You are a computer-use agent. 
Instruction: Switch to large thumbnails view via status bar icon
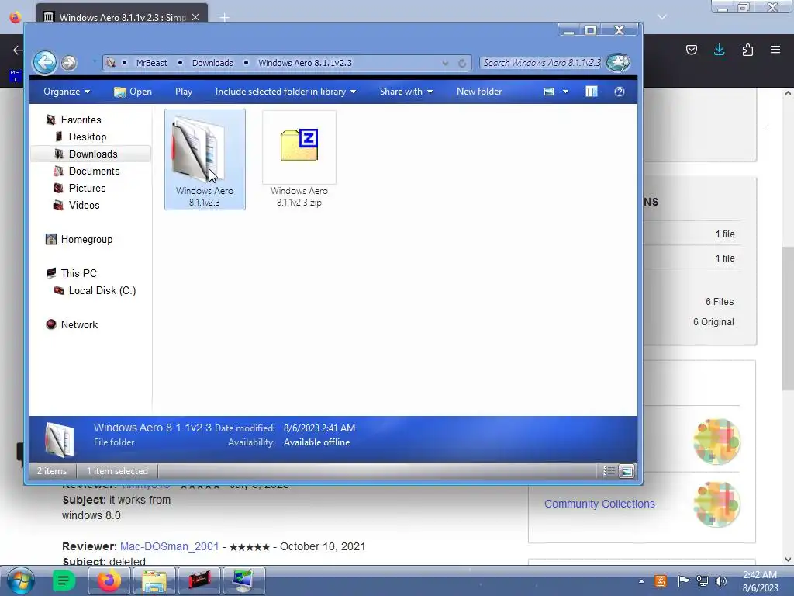click(627, 471)
